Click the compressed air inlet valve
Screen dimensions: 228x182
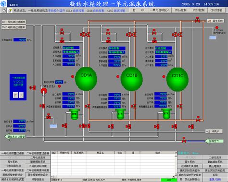pyautogui.click(x=184, y=140)
